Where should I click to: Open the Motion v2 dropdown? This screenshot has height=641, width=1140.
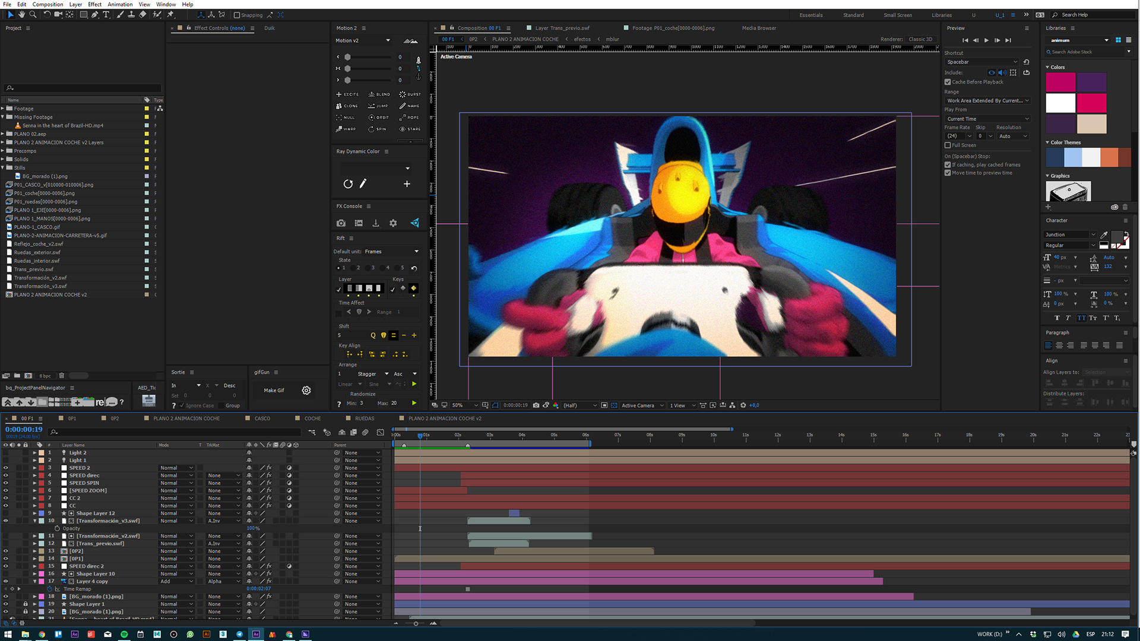[363, 40]
